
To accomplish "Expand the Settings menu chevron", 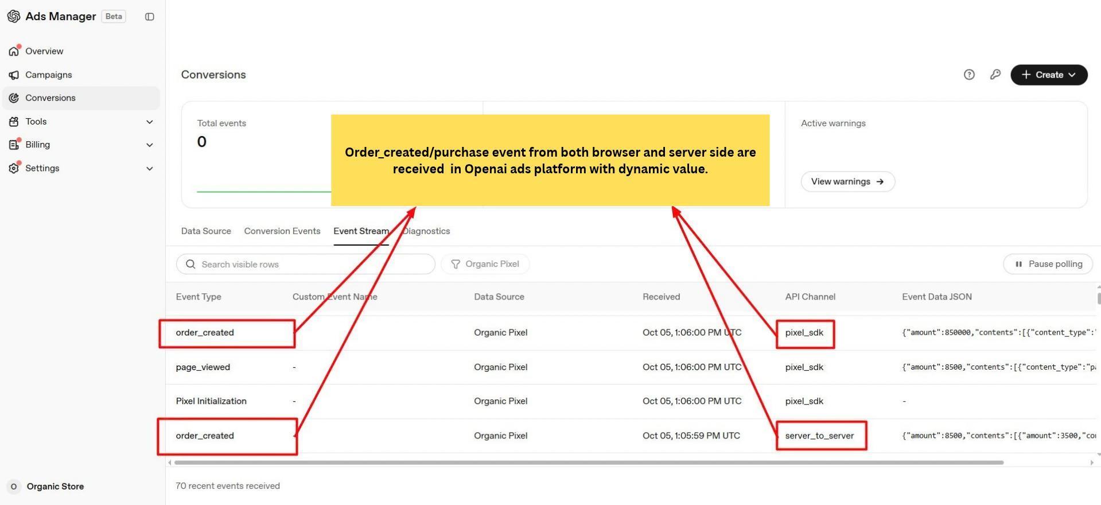I will click(x=150, y=168).
